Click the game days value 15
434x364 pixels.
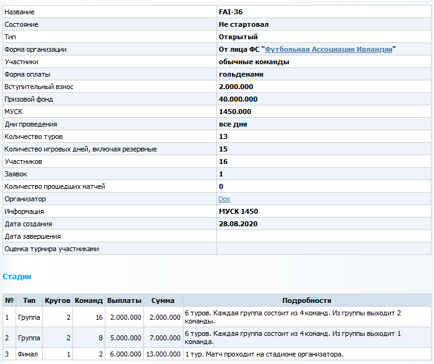[223, 149]
